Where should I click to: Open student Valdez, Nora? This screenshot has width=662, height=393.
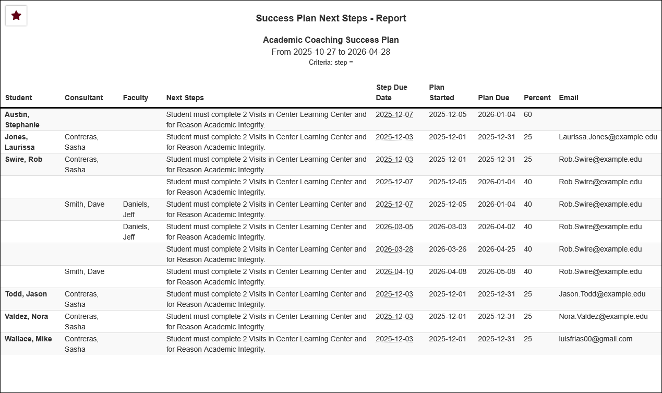click(x=26, y=316)
